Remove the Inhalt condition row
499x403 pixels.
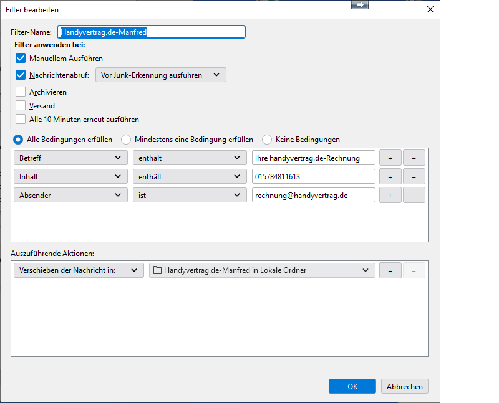coord(414,176)
